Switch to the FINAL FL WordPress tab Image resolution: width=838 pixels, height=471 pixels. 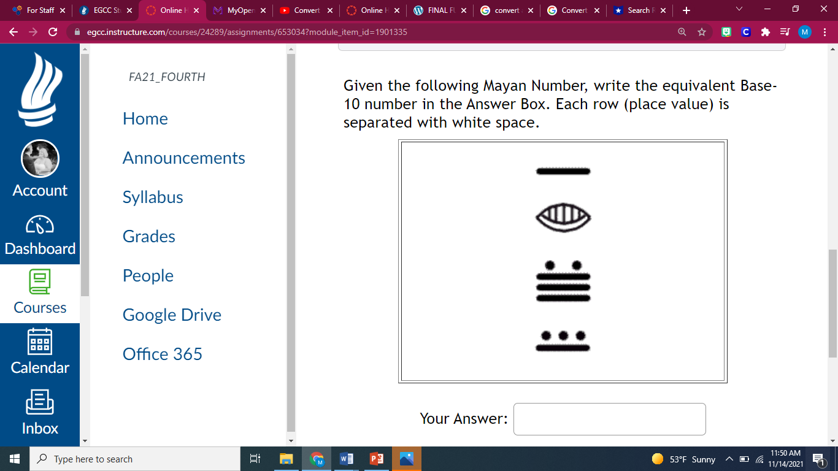pyautogui.click(x=440, y=10)
